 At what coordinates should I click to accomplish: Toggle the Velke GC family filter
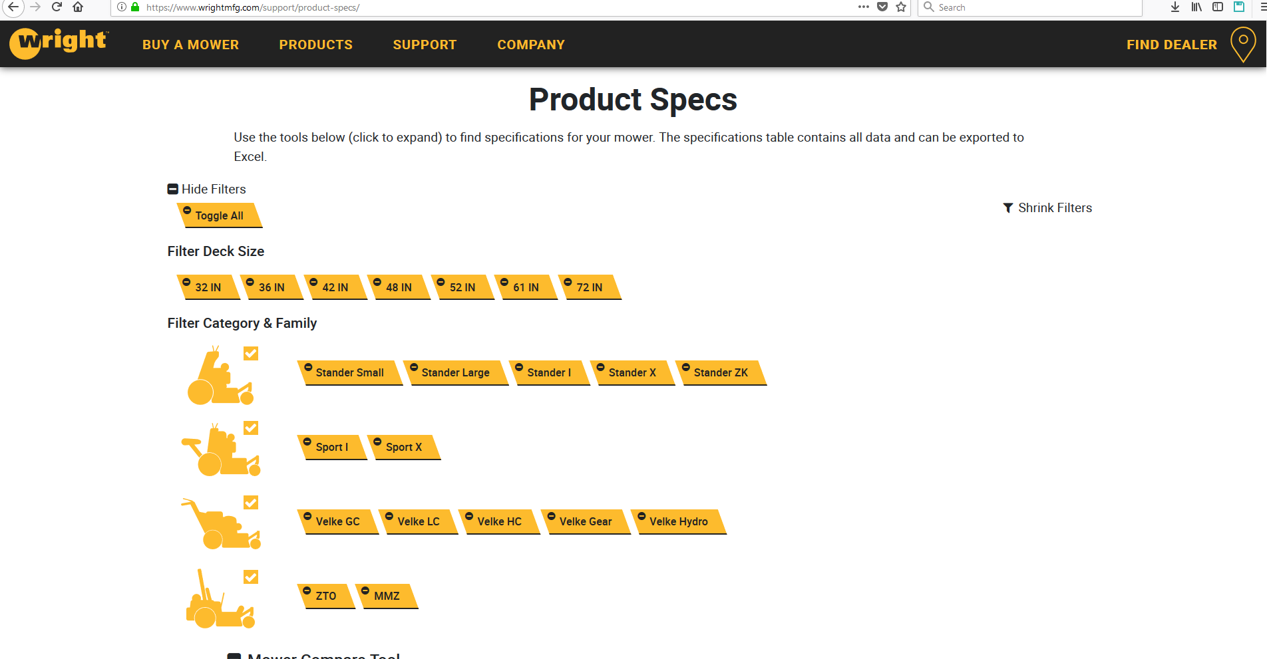coord(338,521)
